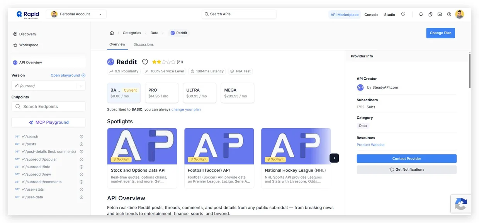Select the PRO $14.95 plan card
479x223 pixels.
point(161,93)
